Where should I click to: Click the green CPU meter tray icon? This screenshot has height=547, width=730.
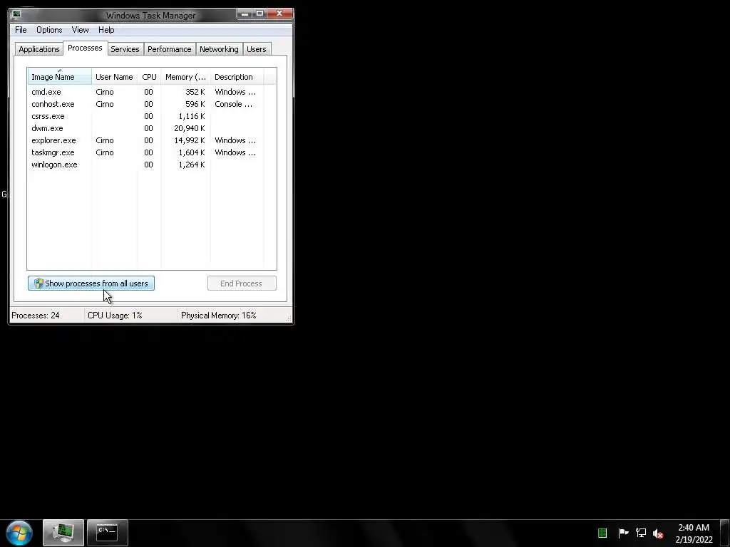(602, 533)
